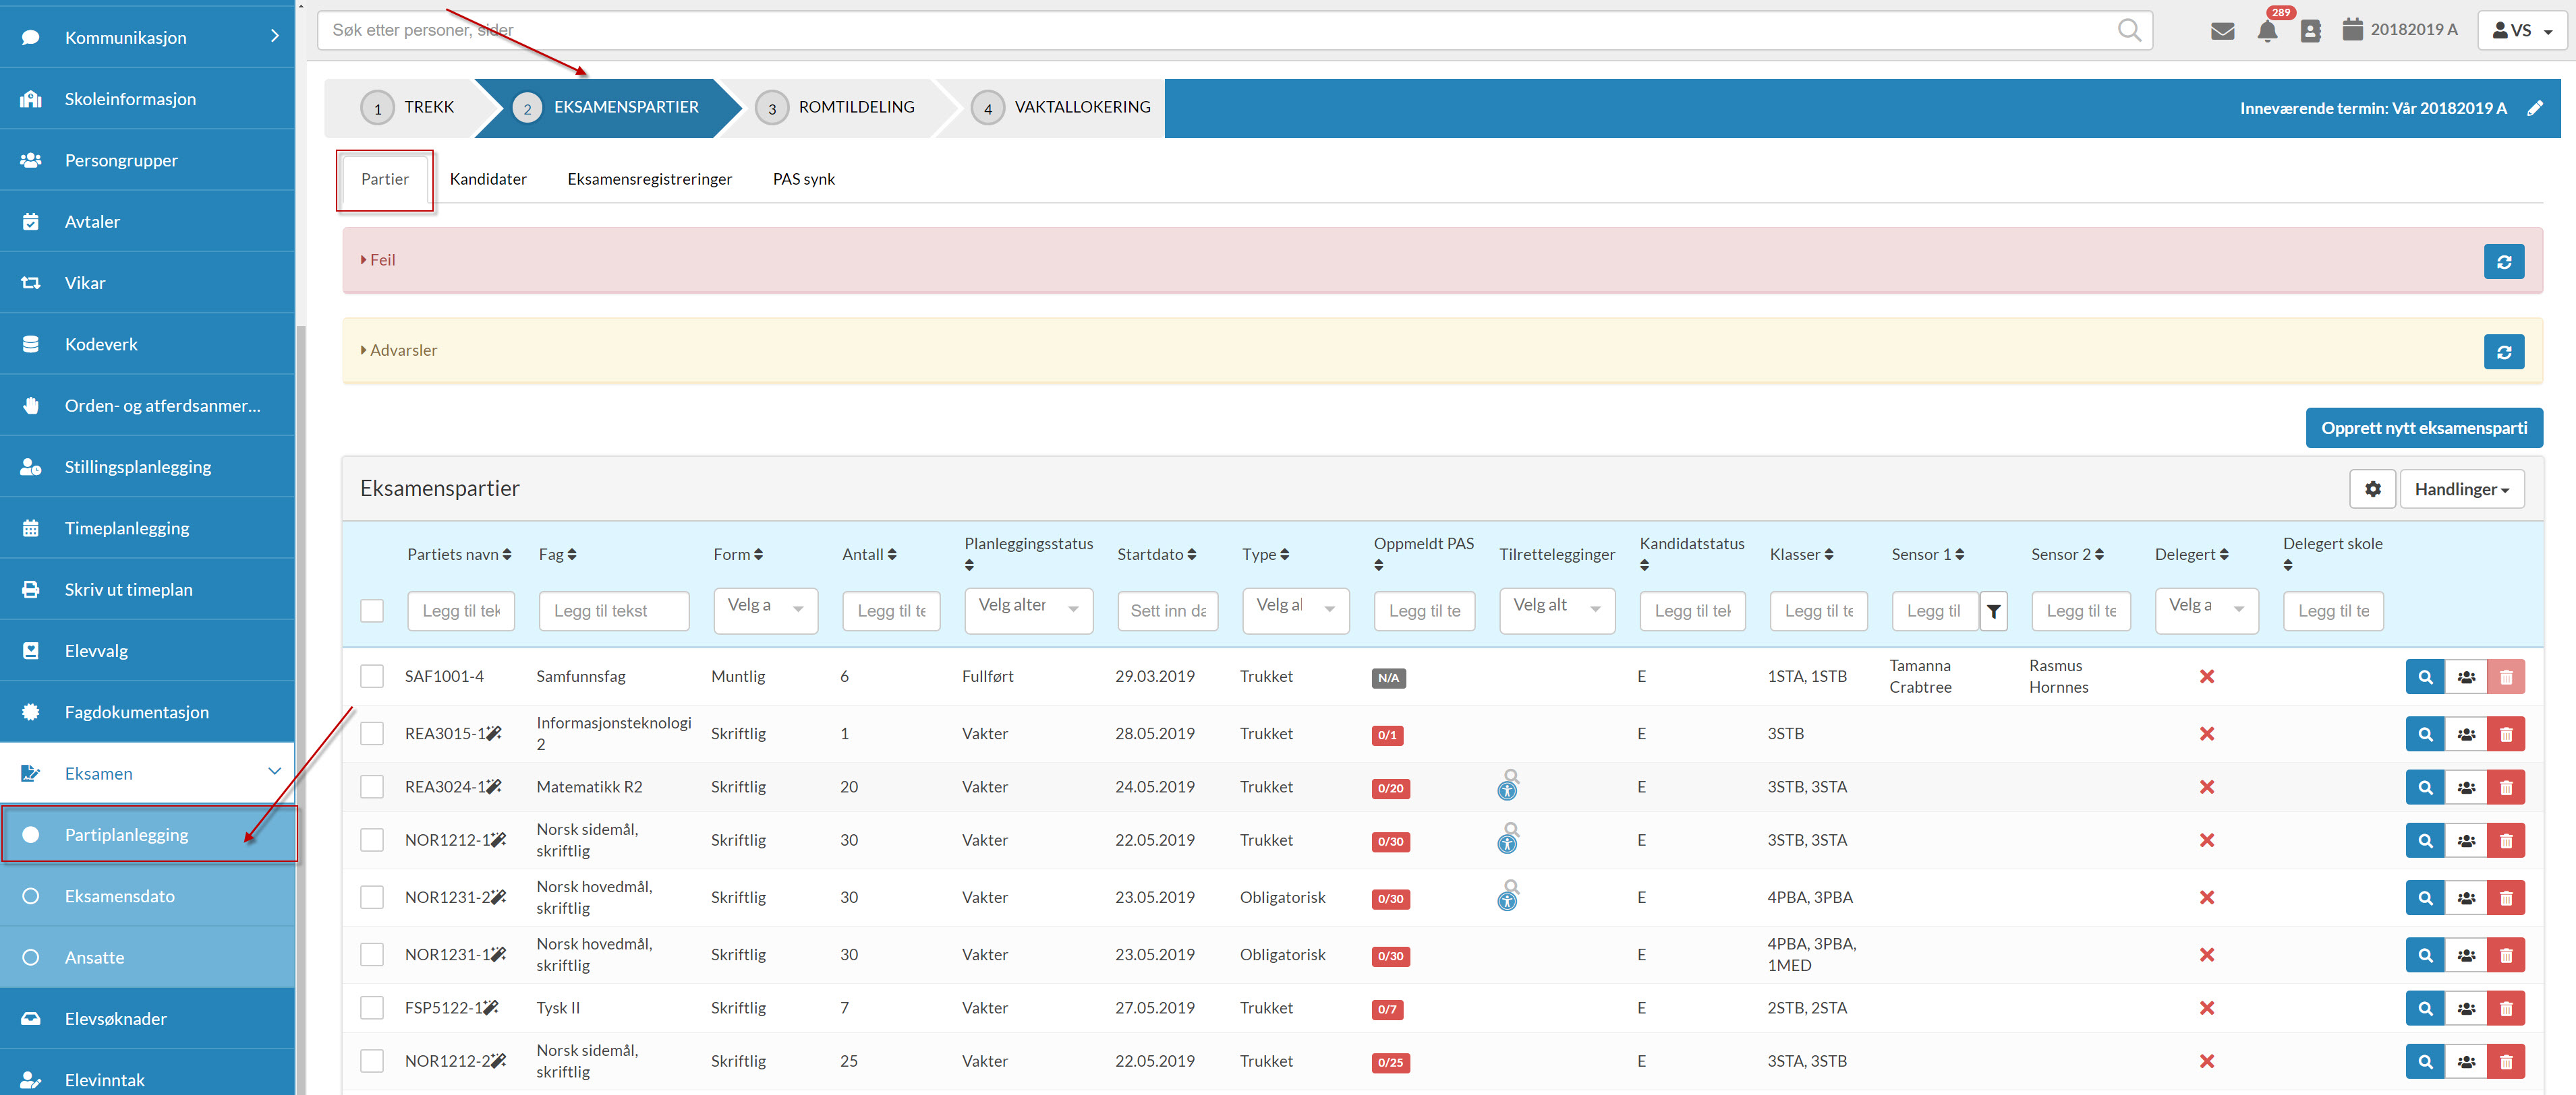Image resolution: width=2576 pixels, height=1095 pixels.
Task: Open the Planleggingsstatus filter dropdown
Action: (1028, 611)
